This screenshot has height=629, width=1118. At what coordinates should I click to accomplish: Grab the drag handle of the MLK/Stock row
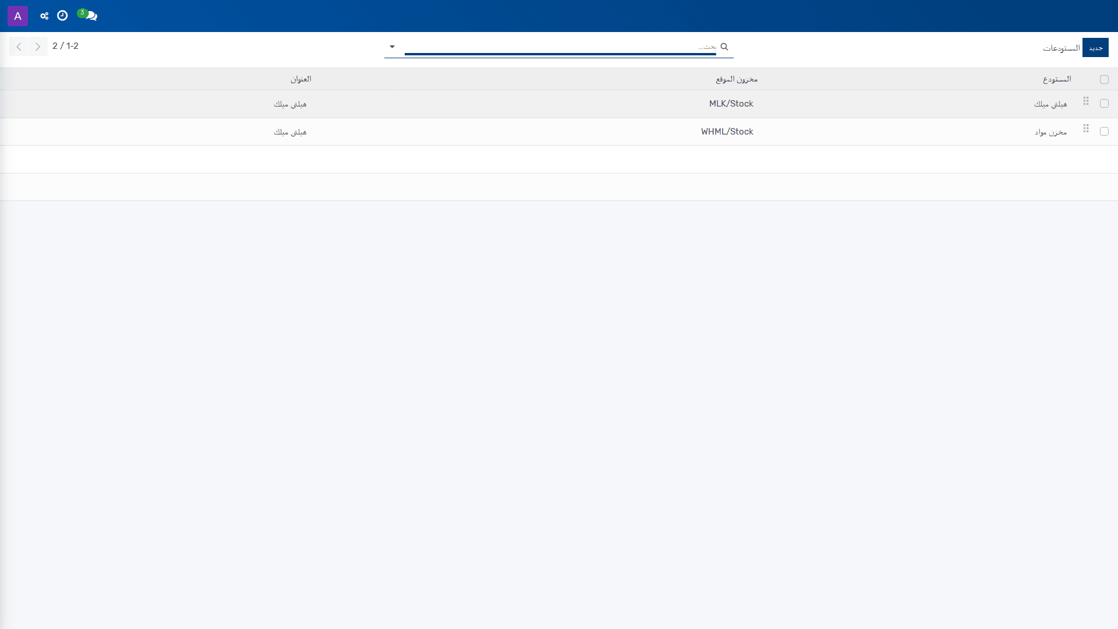pos(1086,101)
